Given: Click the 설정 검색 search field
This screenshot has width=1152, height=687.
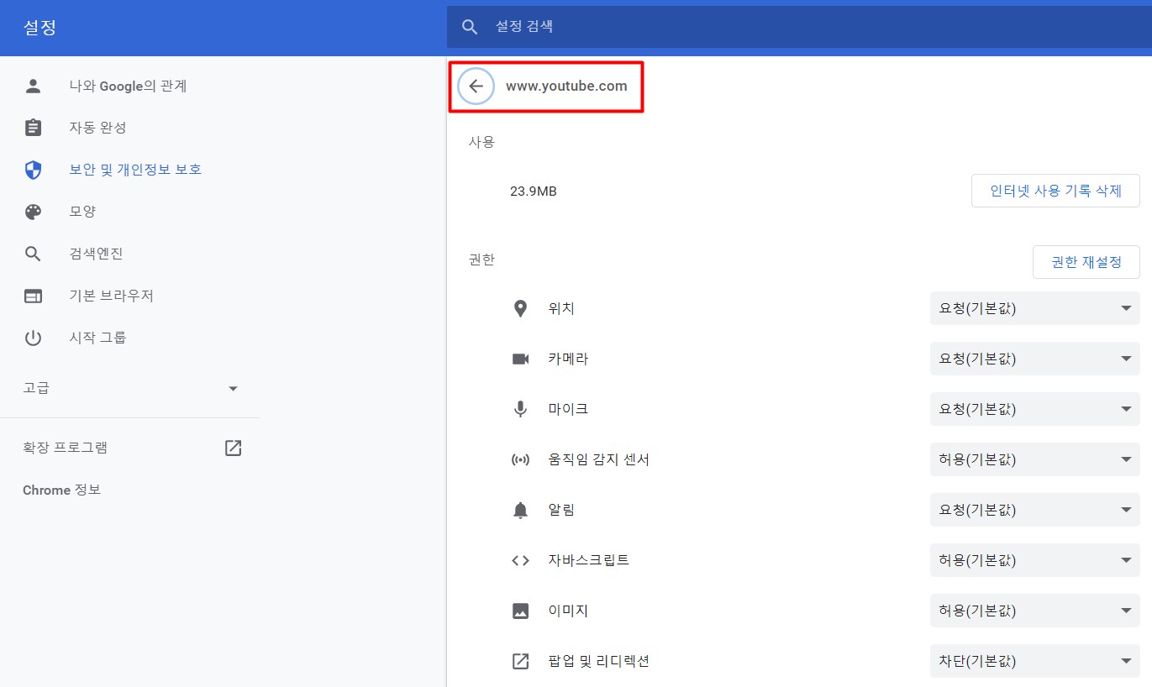Looking at the screenshot, I should point(798,27).
